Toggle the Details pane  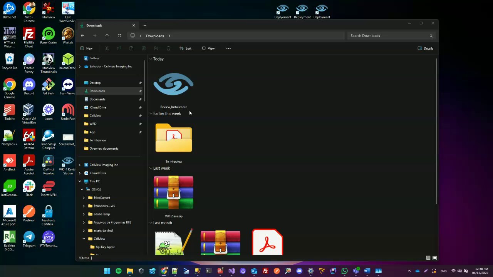click(425, 48)
